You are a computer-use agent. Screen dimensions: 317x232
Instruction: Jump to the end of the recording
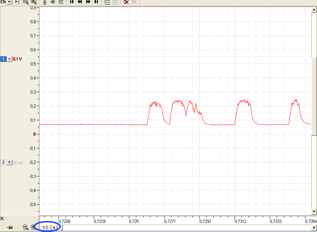96,2
